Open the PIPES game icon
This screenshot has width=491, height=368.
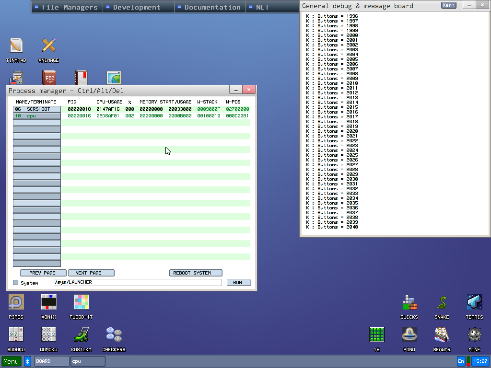click(x=16, y=303)
